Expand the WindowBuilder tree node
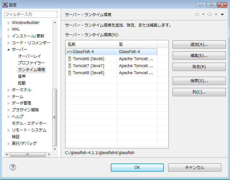 (x=8, y=23)
